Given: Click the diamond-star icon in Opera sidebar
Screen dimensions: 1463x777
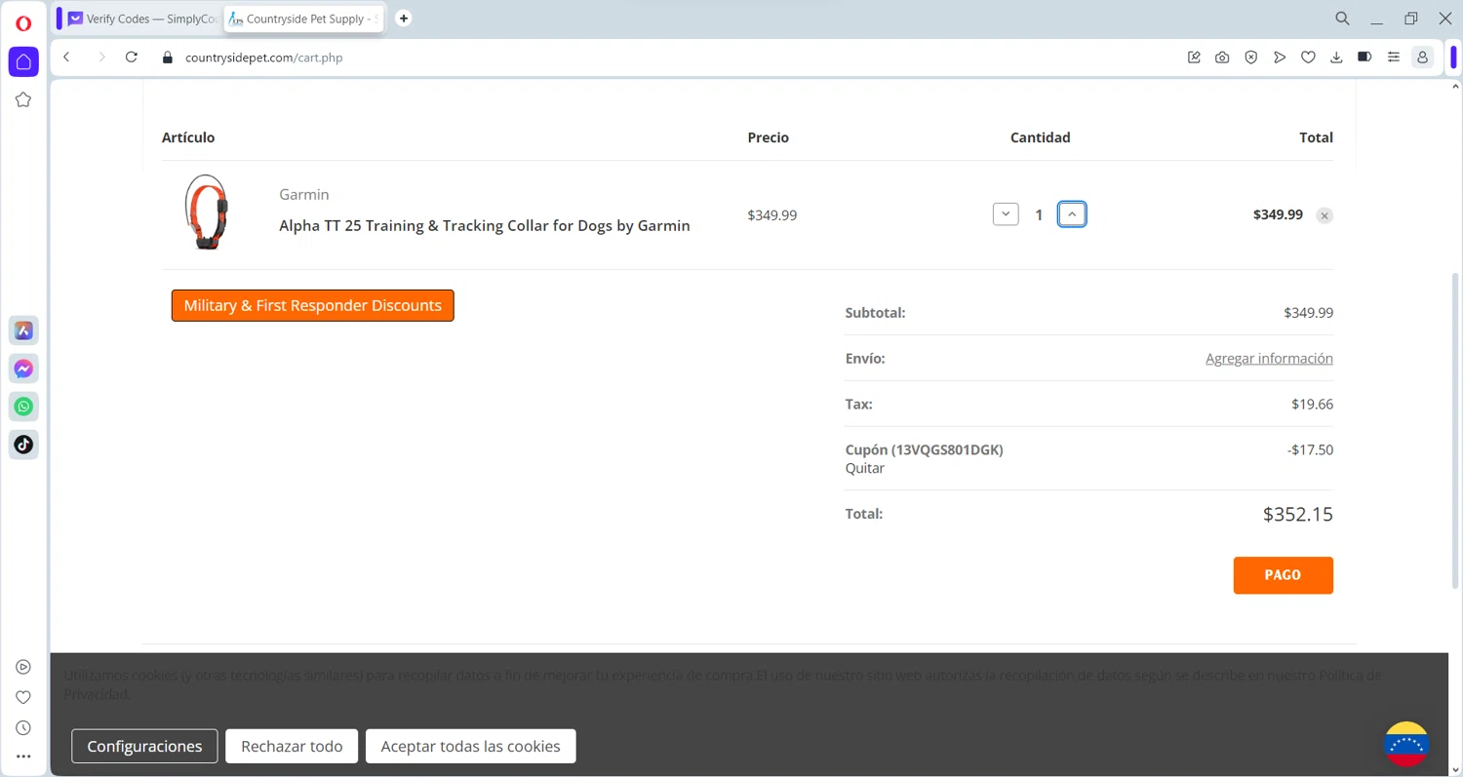Looking at the screenshot, I should tap(23, 99).
